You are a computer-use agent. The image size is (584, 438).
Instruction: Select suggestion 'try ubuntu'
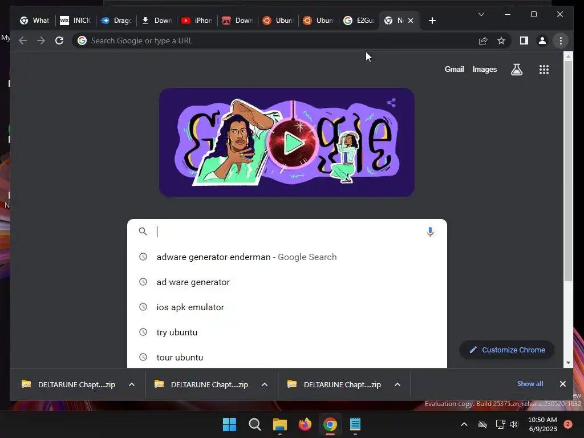(287, 332)
